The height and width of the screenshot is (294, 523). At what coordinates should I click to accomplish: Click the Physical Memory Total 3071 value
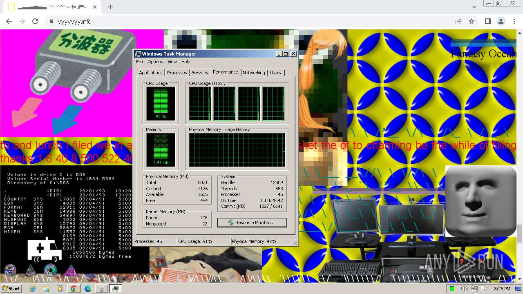click(x=203, y=183)
